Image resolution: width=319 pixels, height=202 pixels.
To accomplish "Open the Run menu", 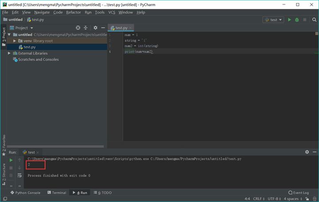I will pyautogui.click(x=88, y=12).
